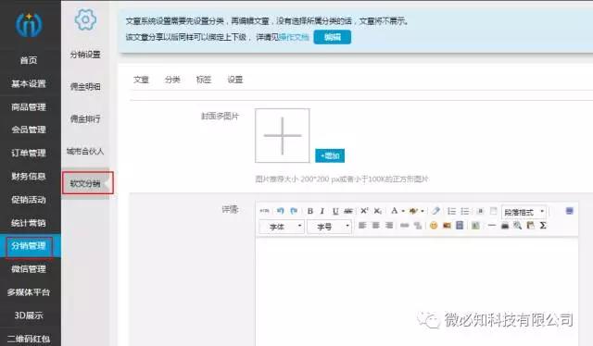
Task: Select 软文分销 in the submenu
Action: [x=85, y=183]
